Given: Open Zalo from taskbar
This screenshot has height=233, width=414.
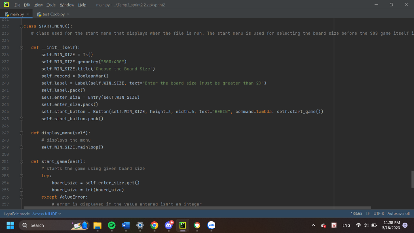Looking at the screenshot, I should tap(211, 225).
